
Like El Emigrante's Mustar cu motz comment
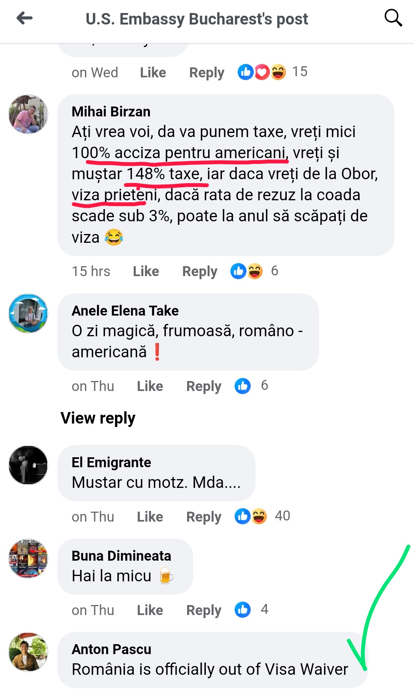150,517
